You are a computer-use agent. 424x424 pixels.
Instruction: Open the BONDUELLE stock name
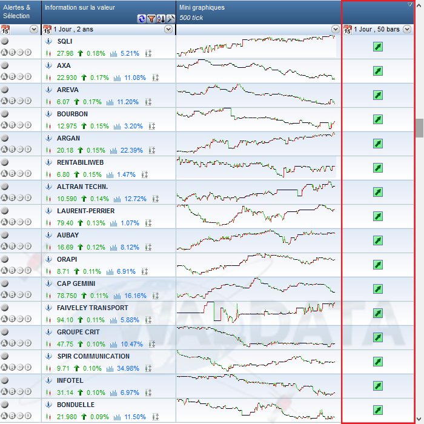click(76, 405)
